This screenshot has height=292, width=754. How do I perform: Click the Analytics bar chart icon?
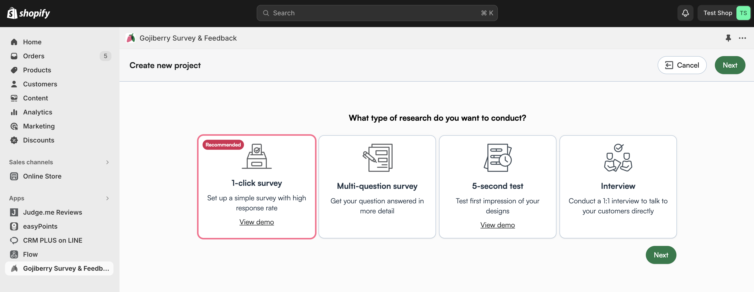(14, 112)
